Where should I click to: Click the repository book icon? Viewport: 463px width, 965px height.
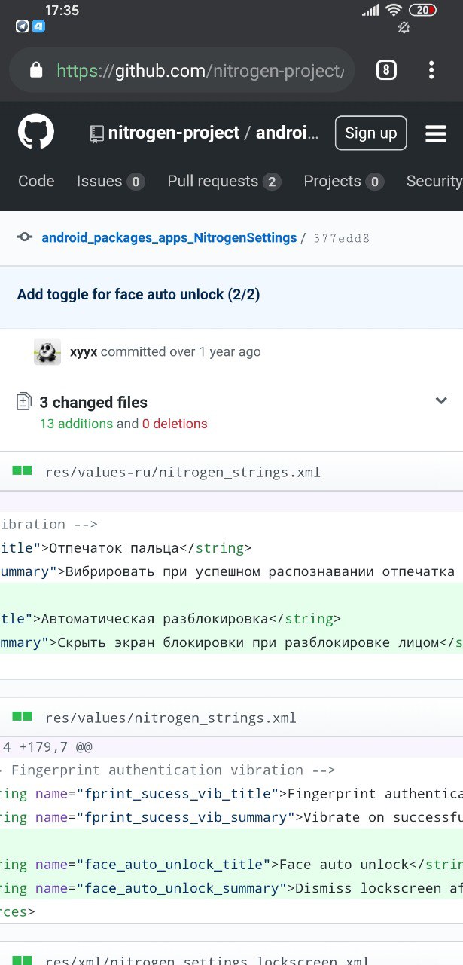pyautogui.click(x=96, y=133)
